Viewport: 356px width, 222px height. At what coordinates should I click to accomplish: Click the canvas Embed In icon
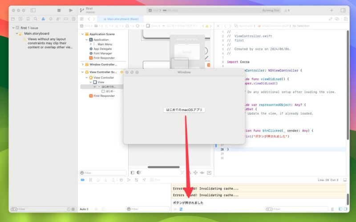pos(209,173)
